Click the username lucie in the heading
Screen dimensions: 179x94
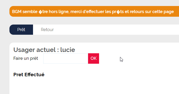(x=68, y=50)
